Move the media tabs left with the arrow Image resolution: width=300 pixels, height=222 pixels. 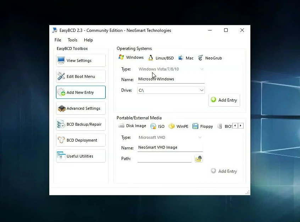click(x=235, y=126)
